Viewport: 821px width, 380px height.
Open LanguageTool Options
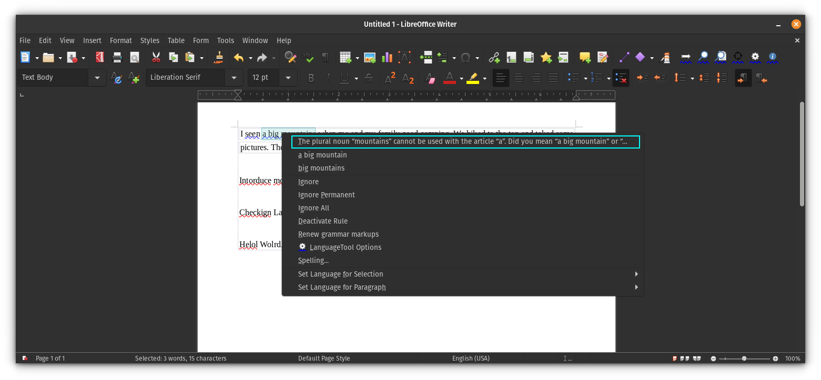tap(345, 247)
